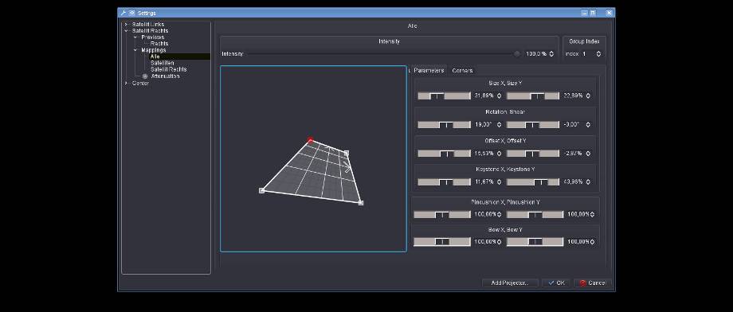Collapse the Mappings tree node

pos(135,50)
